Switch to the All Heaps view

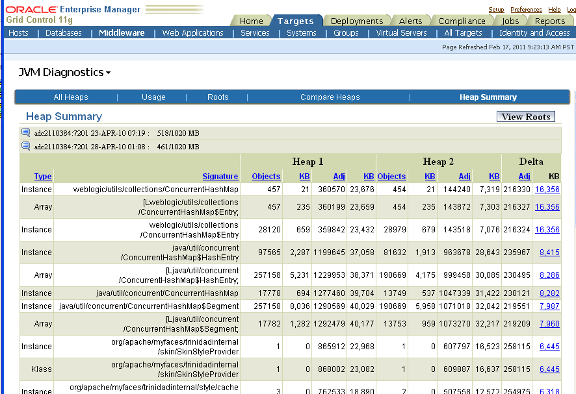click(x=71, y=97)
